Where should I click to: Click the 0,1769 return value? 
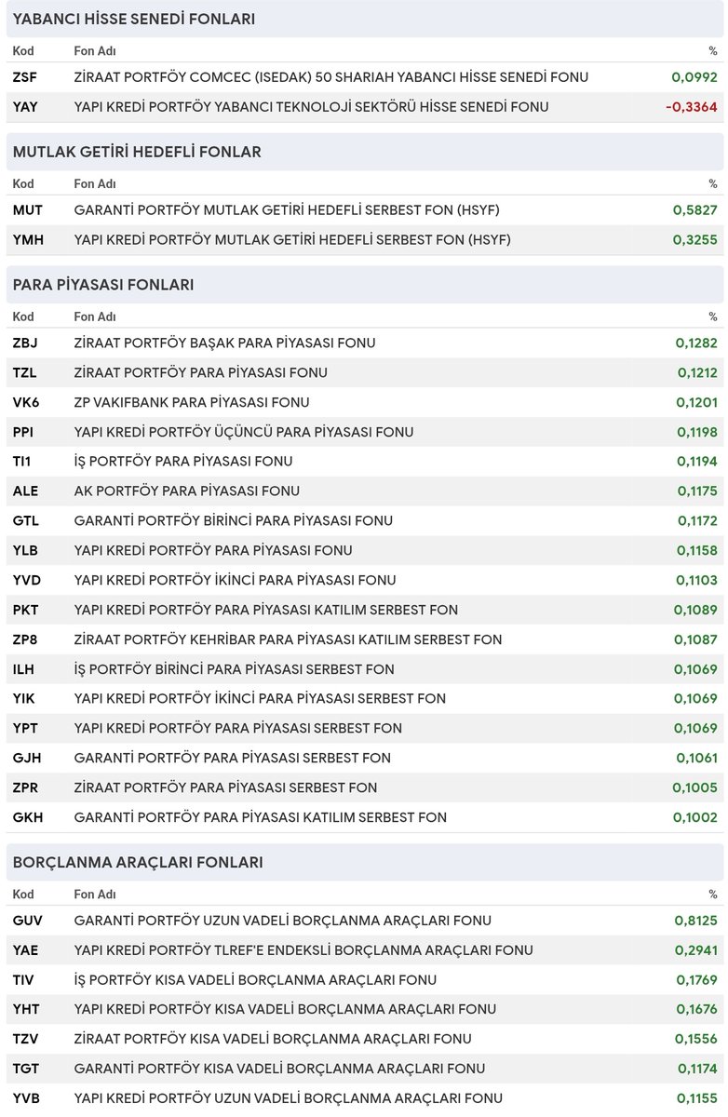tap(697, 981)
